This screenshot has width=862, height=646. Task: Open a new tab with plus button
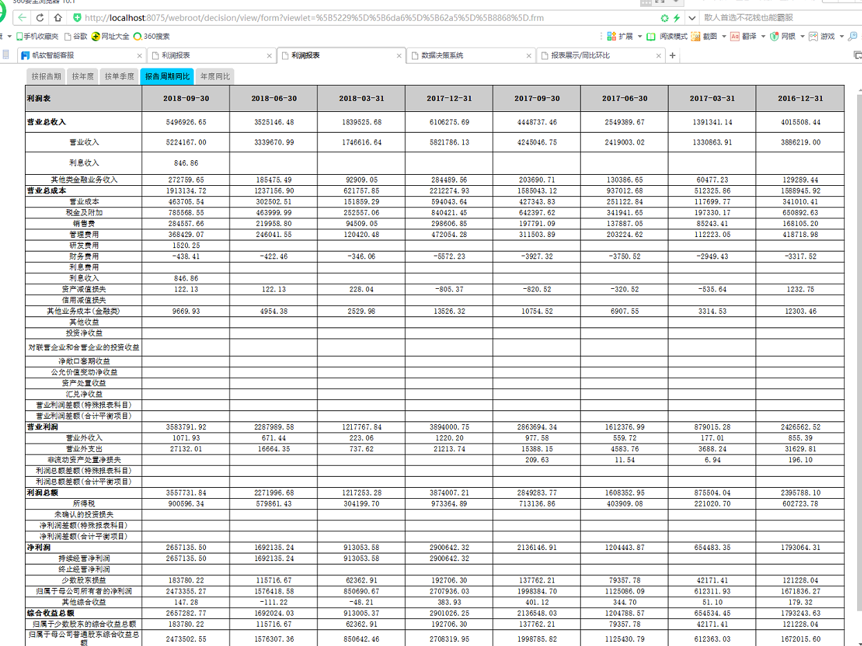673,55
